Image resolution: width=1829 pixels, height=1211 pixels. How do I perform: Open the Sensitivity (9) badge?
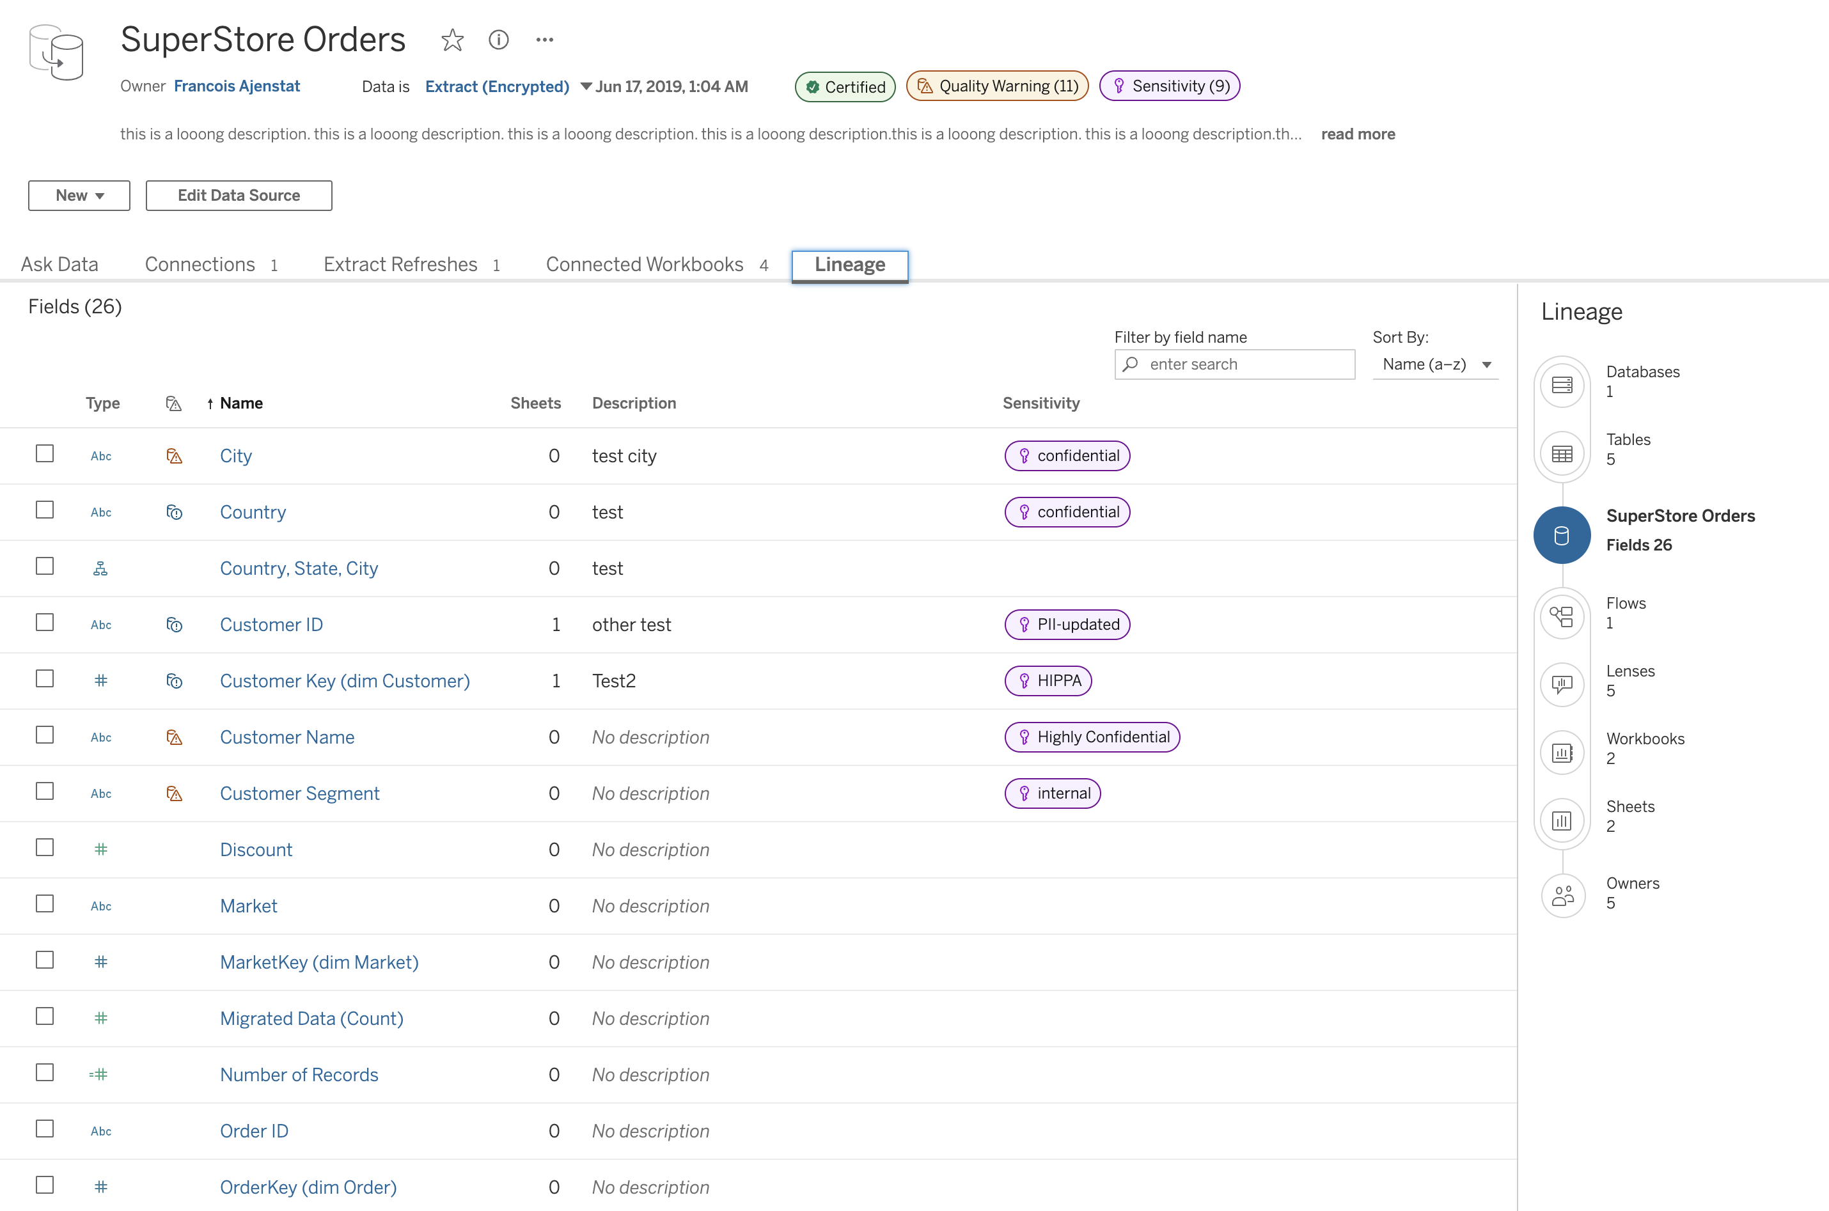1170,86
